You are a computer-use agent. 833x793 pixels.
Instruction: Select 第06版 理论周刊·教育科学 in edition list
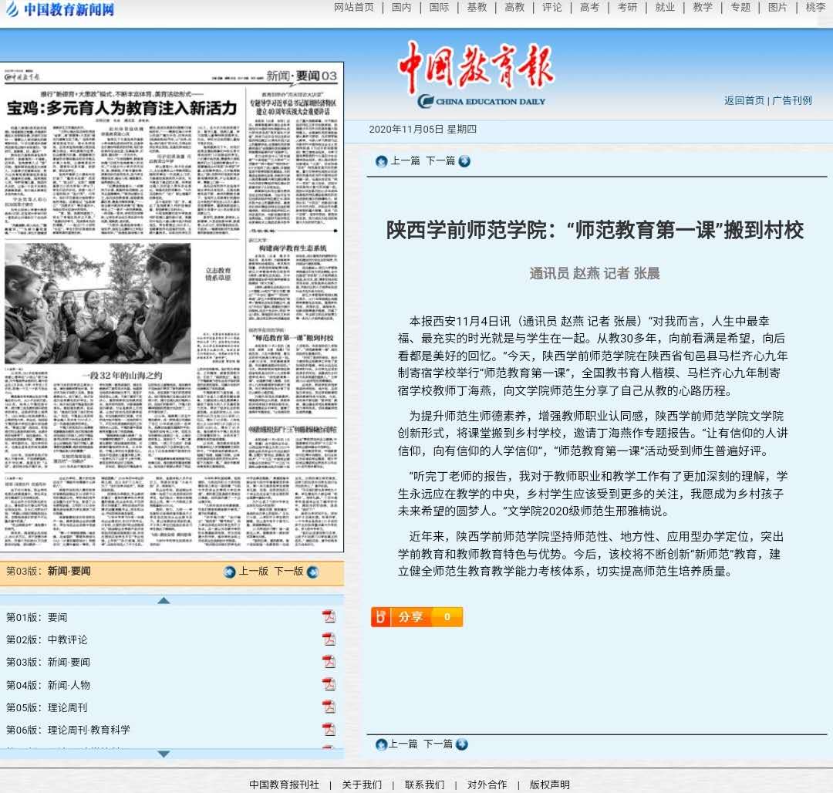[x=89, y=729]
